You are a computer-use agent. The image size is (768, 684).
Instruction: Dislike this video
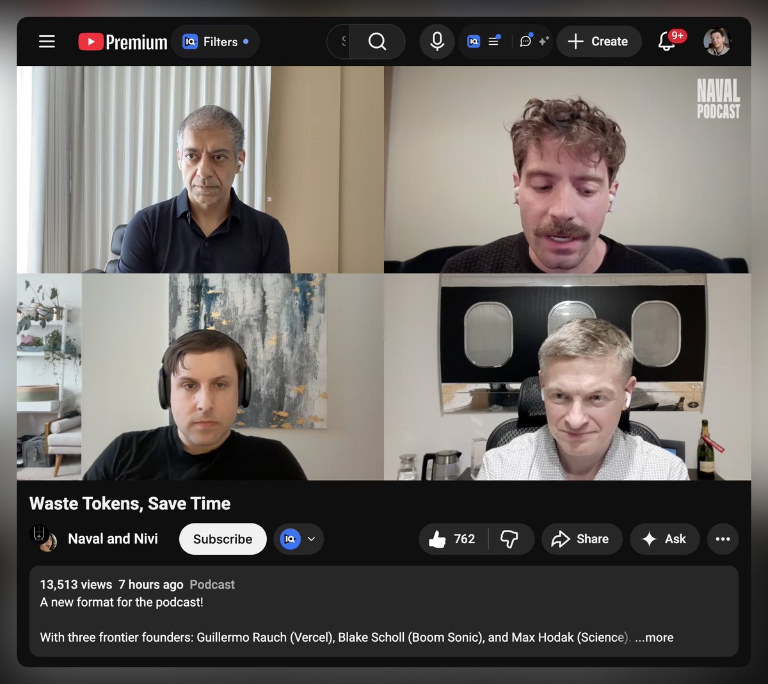coord(510,539)
